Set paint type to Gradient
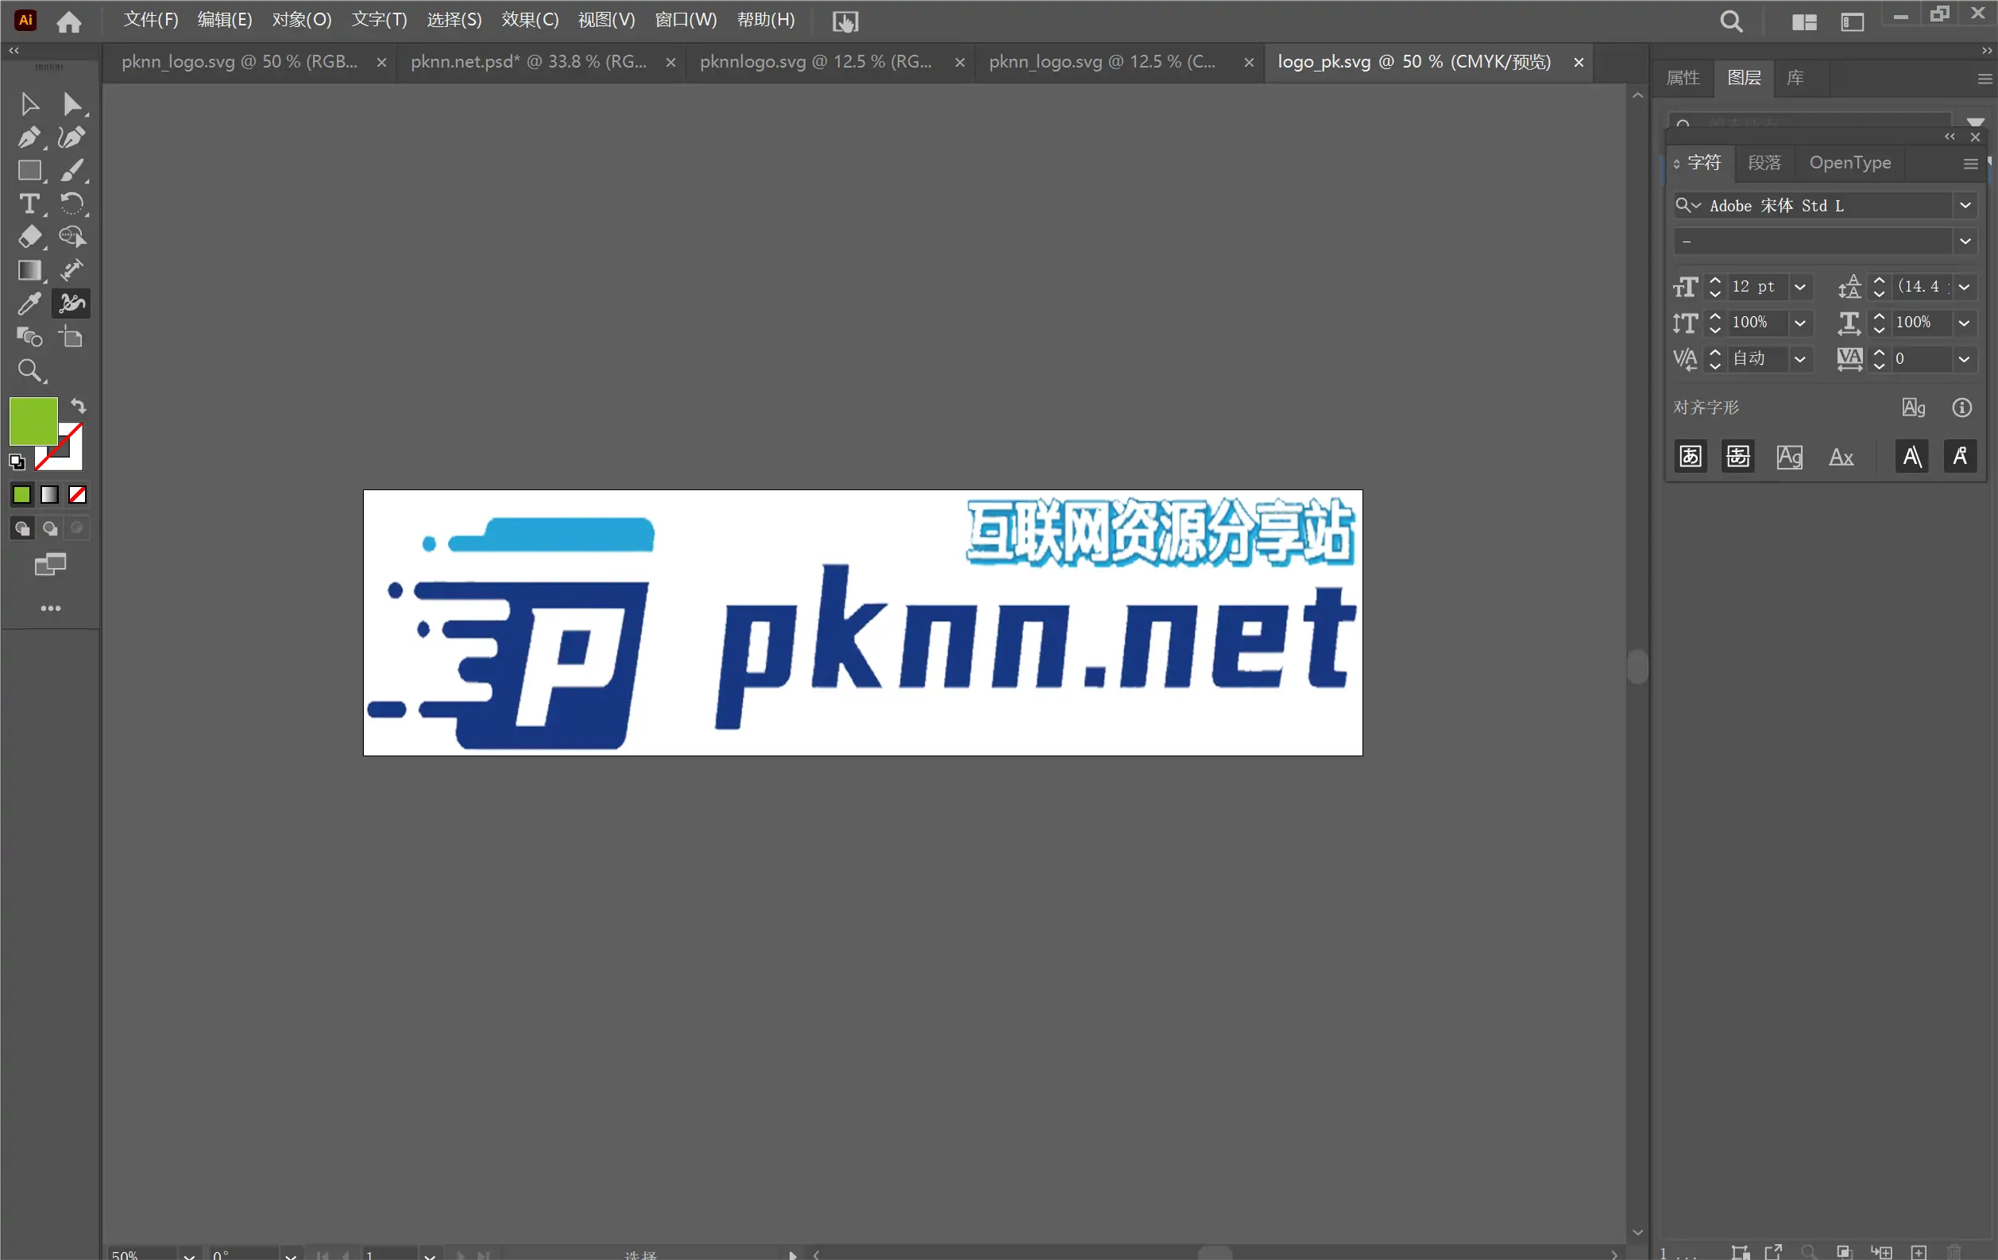 tap(50, 495)
